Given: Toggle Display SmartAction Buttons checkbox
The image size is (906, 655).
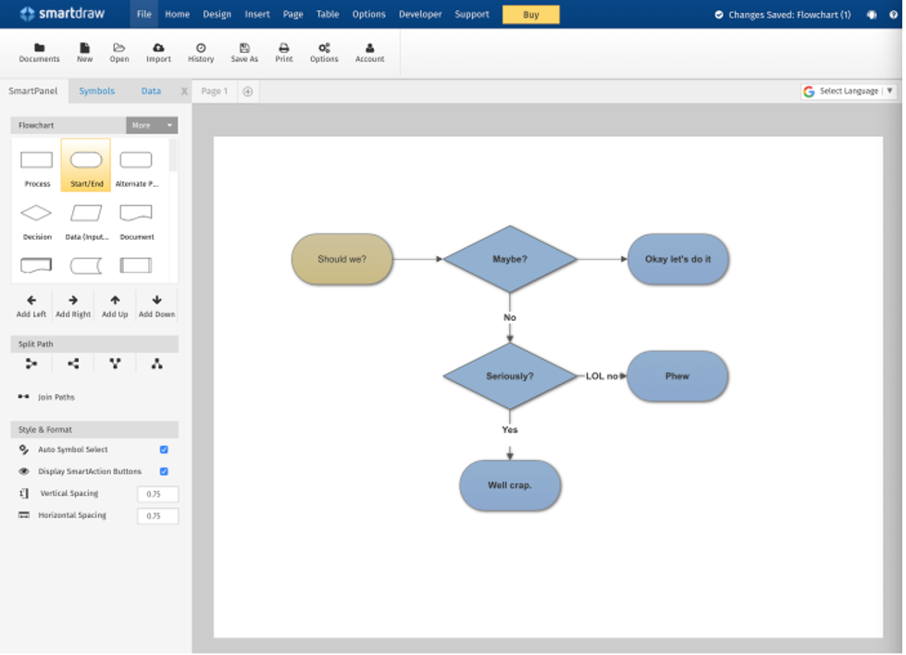Looking at the screenshot, I should click(x=164, y=472).
